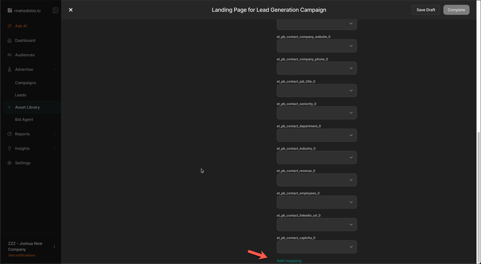Open the et_pb_contact_industry_0 dropdown
Viewport: 481px width, 264px height.
click(316, 158)
